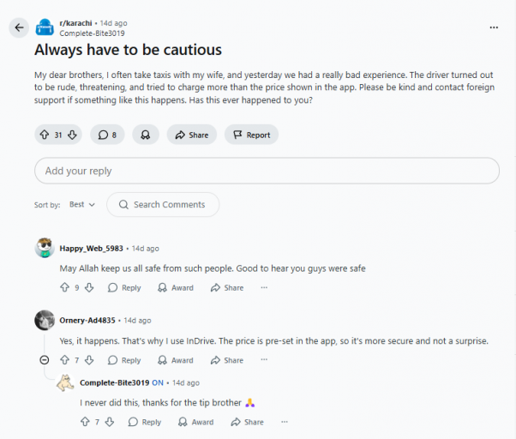Click the back arrow button
The image size is (516, 439).
click(x=19, y=27)
